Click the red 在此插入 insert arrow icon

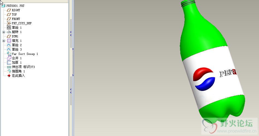coord(9,76)
